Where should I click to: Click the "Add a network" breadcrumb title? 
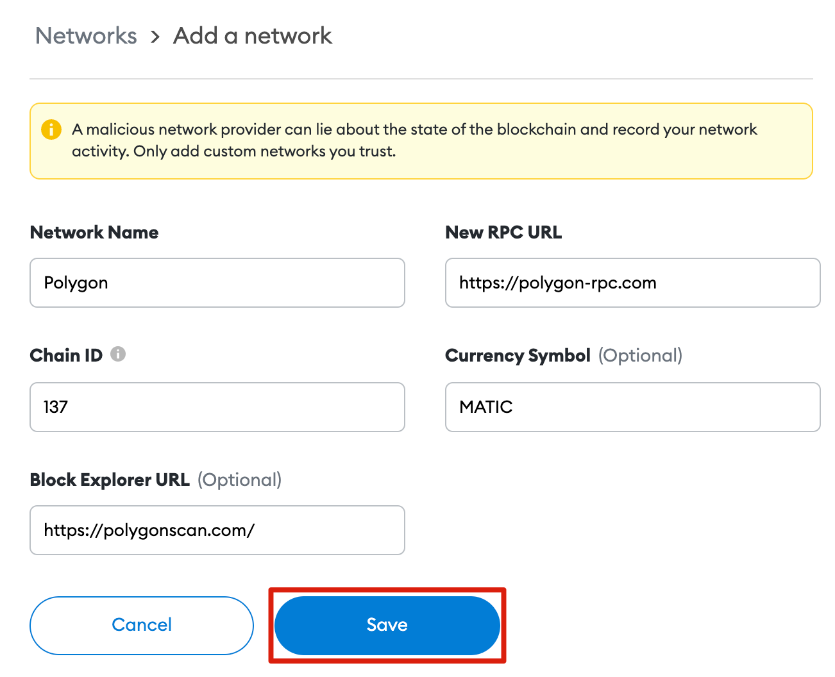click(x=253, y=36)
